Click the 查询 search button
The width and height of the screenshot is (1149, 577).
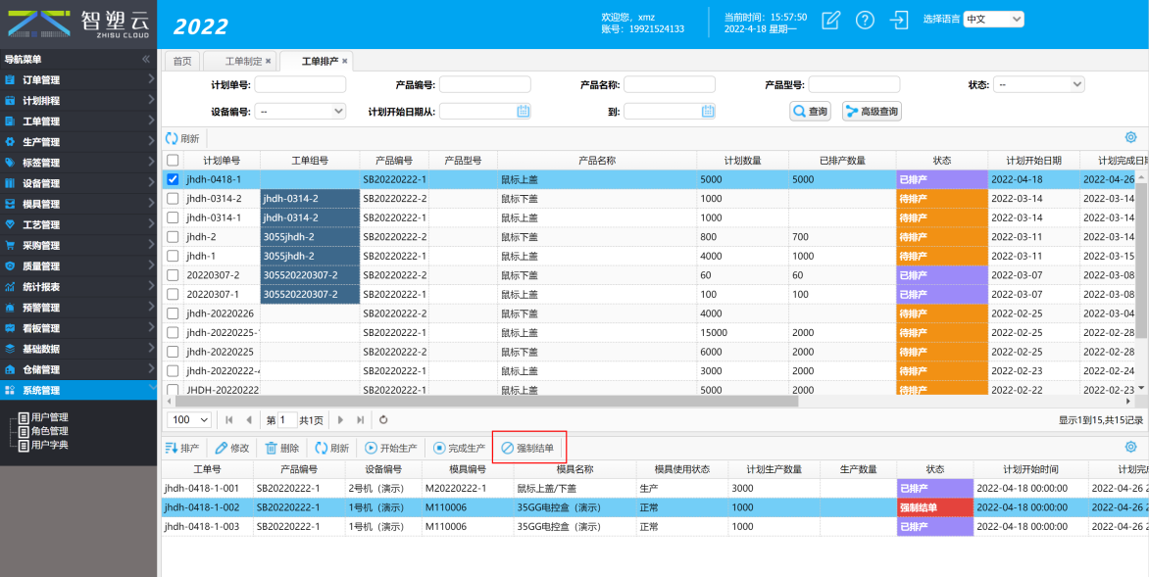[x=810, y=112]
